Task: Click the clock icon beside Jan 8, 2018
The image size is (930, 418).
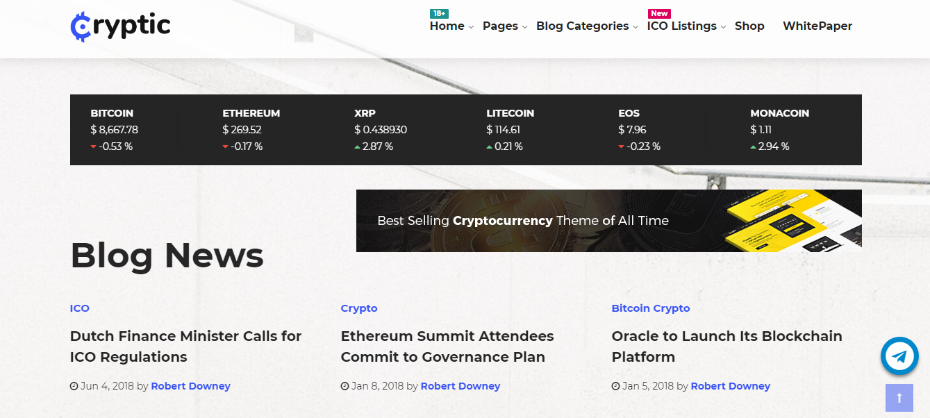Action: 345,386
